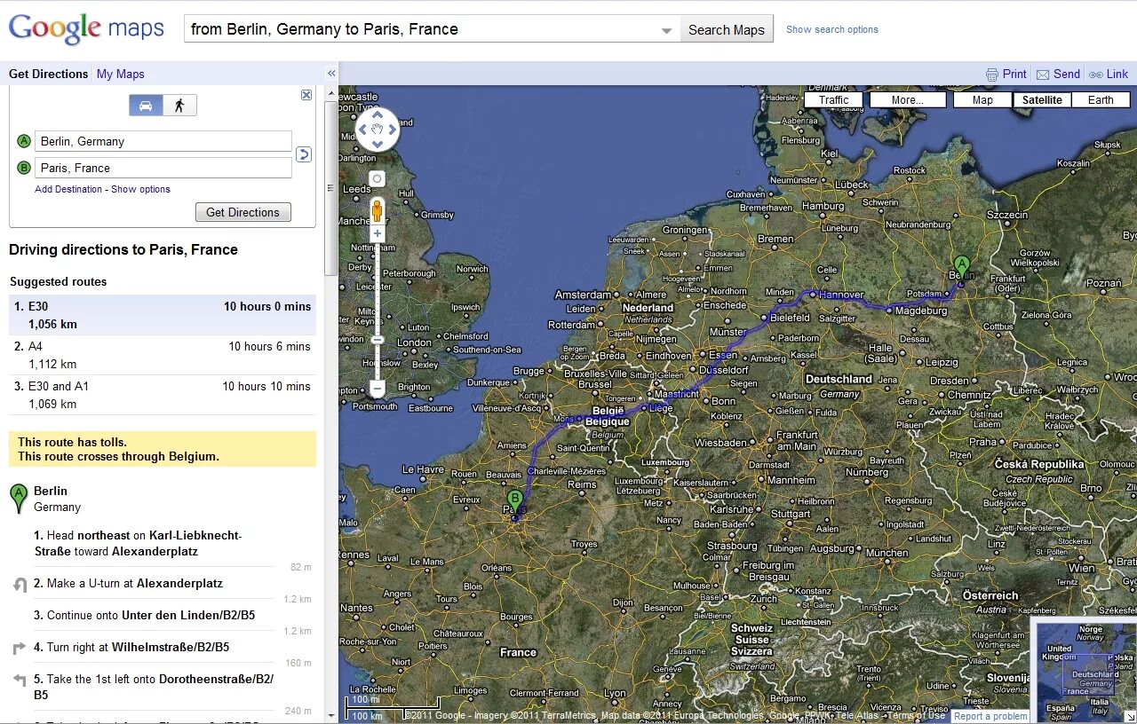Click the Show options link
The height and width of the screenshot is (724, 1137).
140,189
